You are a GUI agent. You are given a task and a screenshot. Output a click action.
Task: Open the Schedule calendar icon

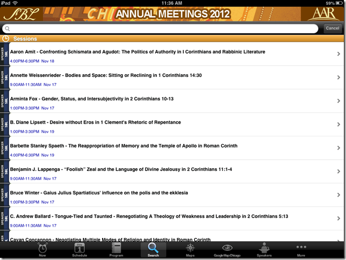tap(79, 248)
